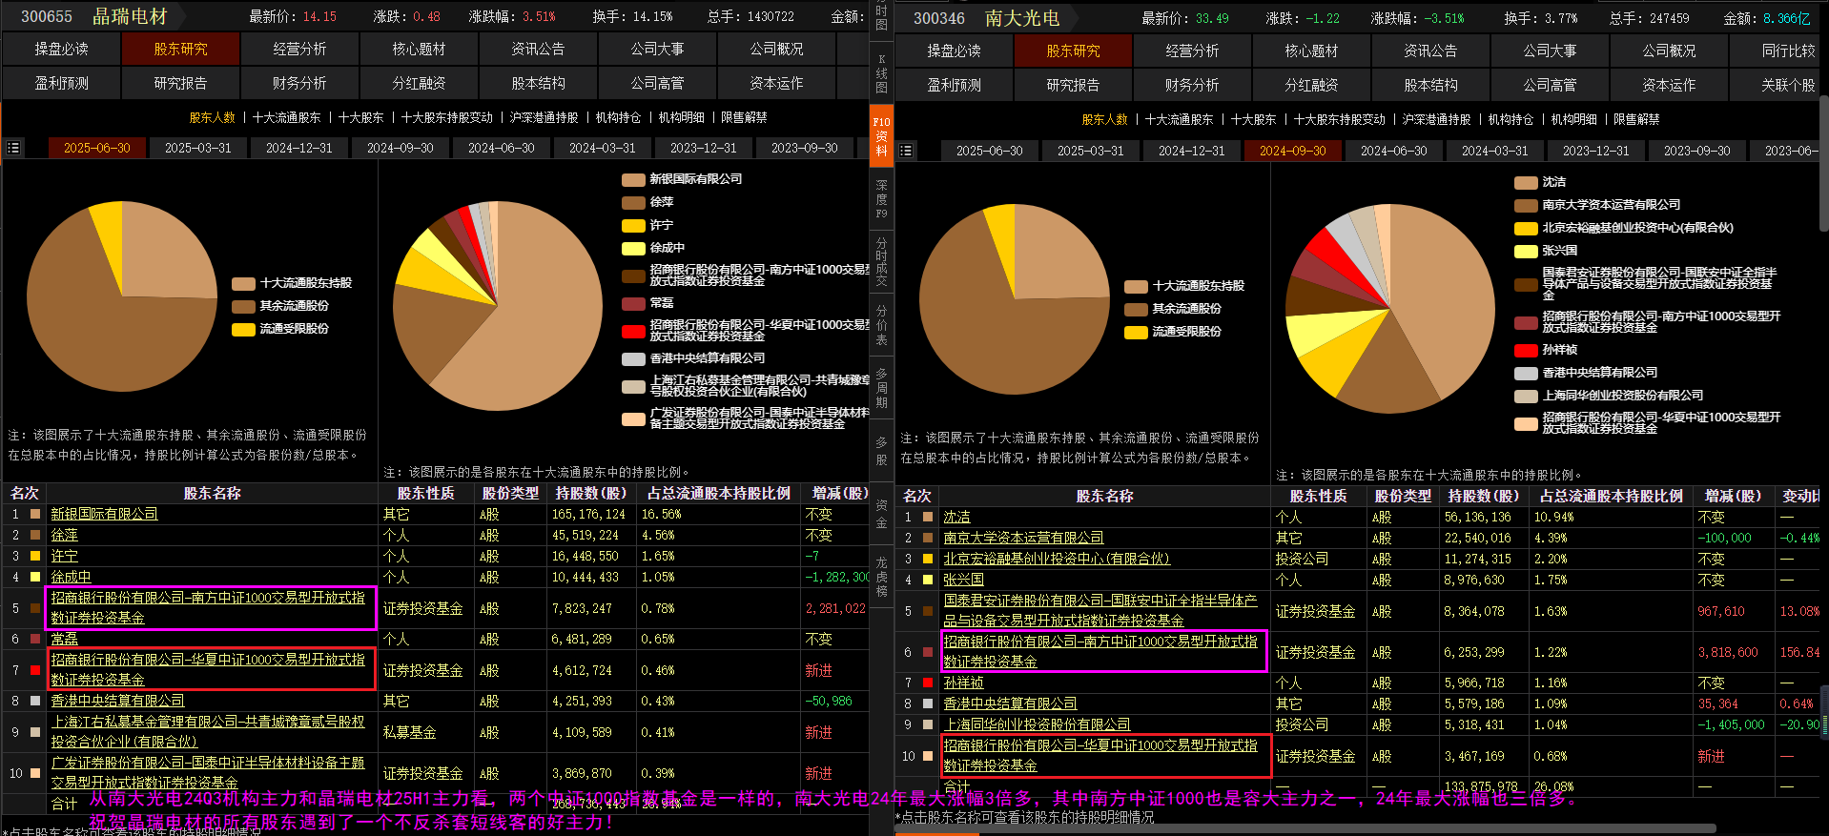Screen dimensions: 1829x836
Task: Open 龙虎榜 in the vertical sidebar
Action: point(881,577)
